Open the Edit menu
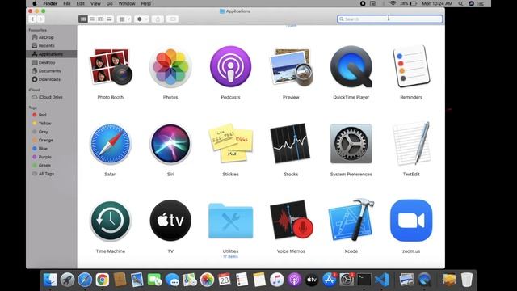The image size is (517, 291). pos(81,3)
